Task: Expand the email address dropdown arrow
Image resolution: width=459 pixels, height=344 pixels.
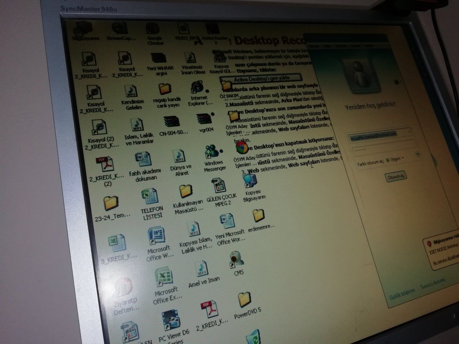Action: [409, 131]
